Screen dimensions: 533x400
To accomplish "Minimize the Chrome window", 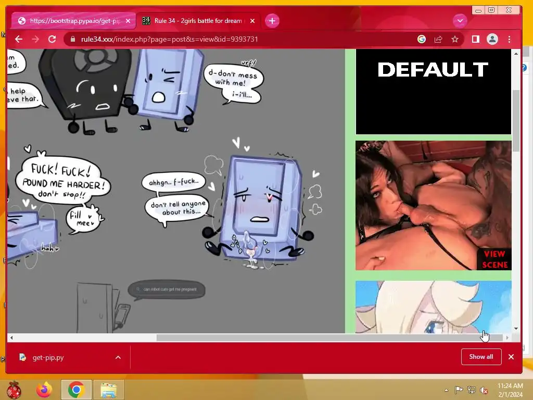I will [478, 10].
